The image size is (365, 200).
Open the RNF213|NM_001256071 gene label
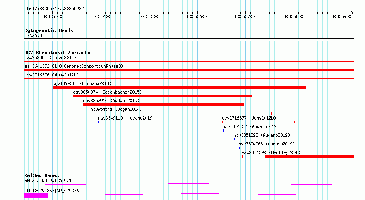coord(48,180)
